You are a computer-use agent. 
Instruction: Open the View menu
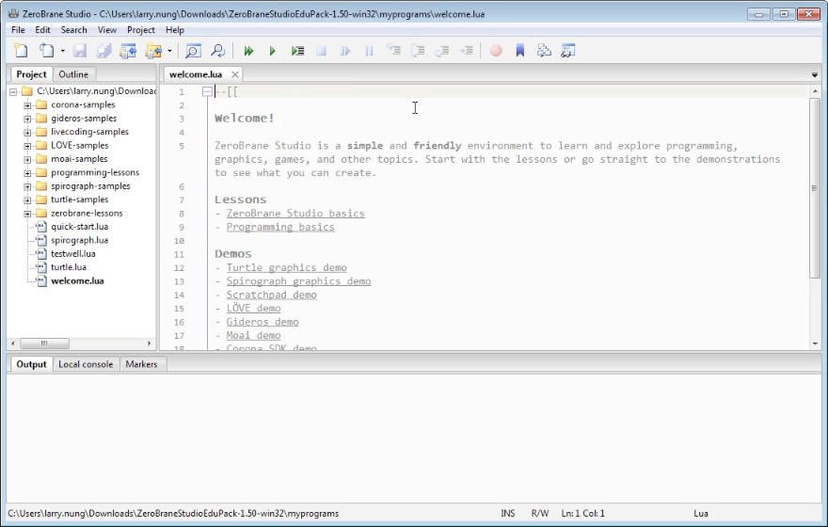pyautogui.click(x=106, y=30)
